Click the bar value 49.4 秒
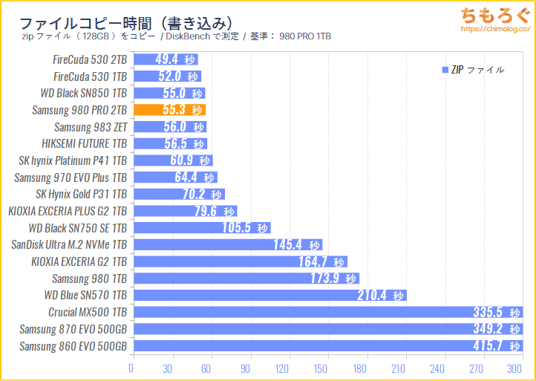This screenshot has width=536, height=381. 175,59
